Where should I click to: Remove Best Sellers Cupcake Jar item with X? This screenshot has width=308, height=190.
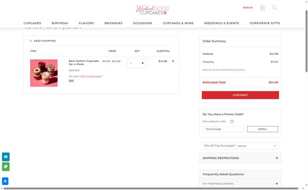point(173,61)
